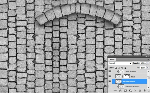Click the window shadow 1 layer thumbnail
Viewport: 150px width, 93px height.
[121, 86]
